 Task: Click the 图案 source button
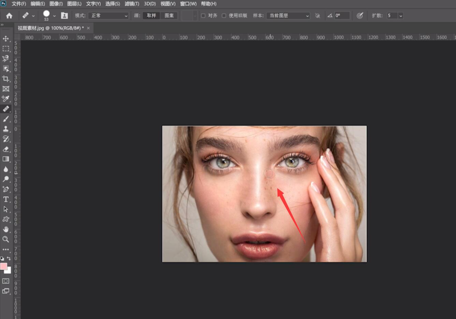pyautogui.click(x=169, y=16)
